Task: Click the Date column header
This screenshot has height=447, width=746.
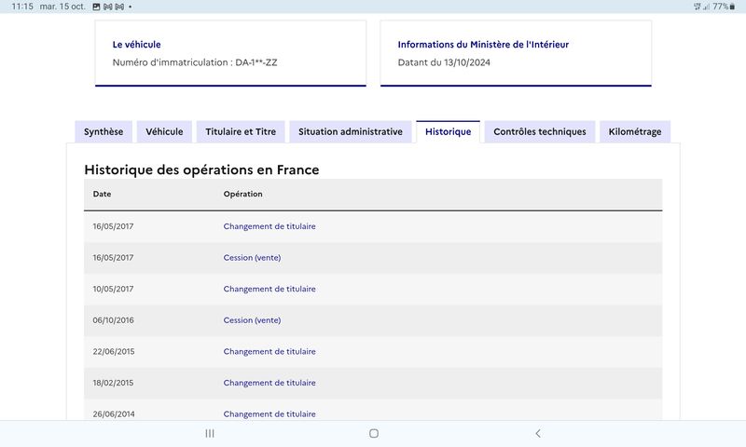Action: coord(102,194)
